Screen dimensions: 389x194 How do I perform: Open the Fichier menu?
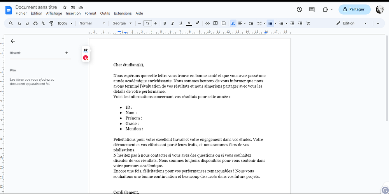click(21, 13)
